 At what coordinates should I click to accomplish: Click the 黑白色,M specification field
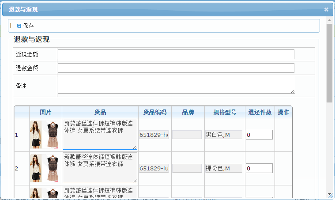coord(224,135)
